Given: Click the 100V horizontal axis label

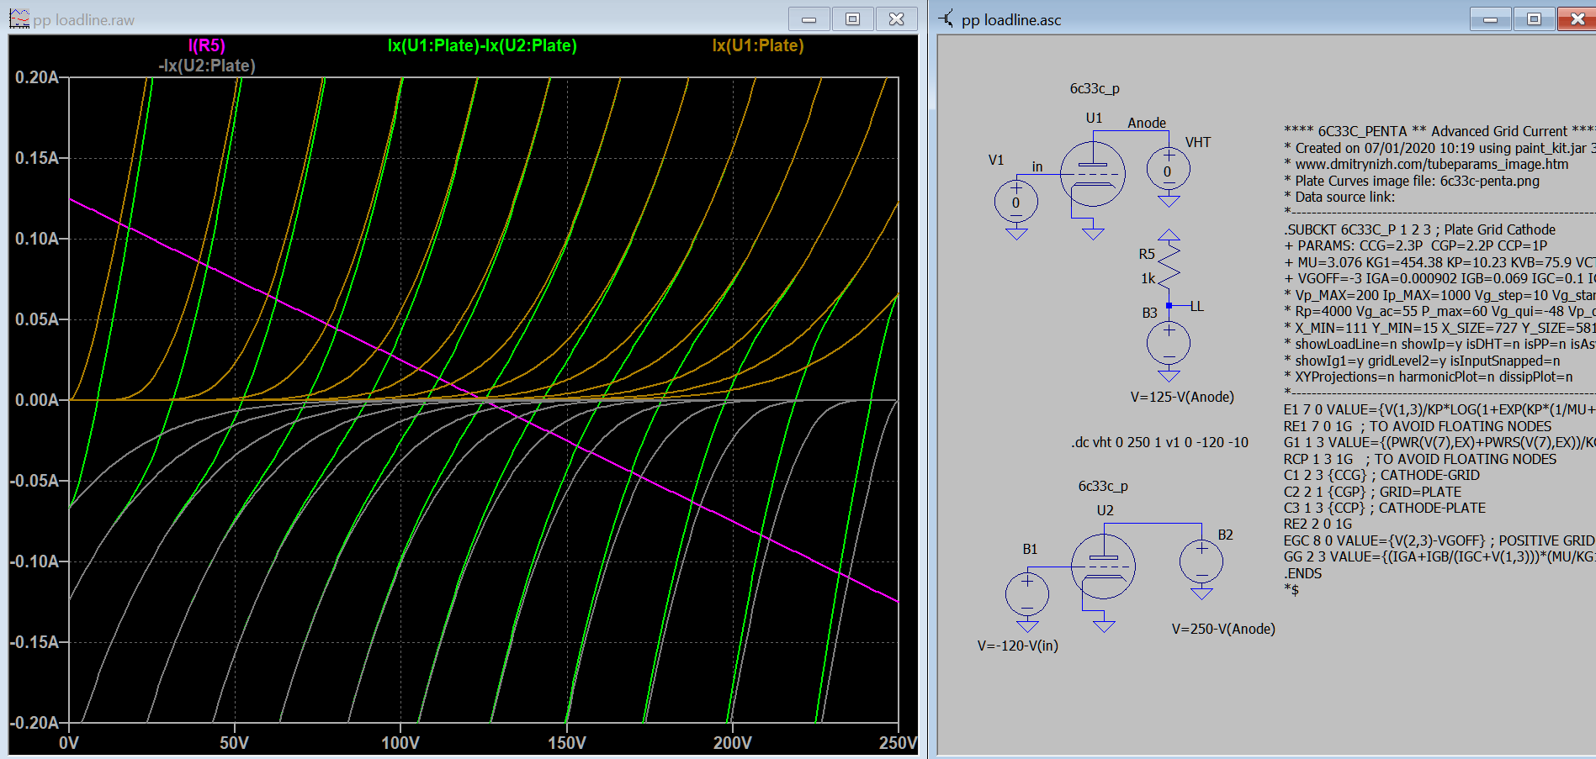Looking at the screenshot, I should point(400,743).
